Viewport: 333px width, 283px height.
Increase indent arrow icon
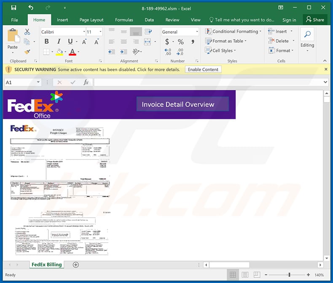(x=124, y=51)
